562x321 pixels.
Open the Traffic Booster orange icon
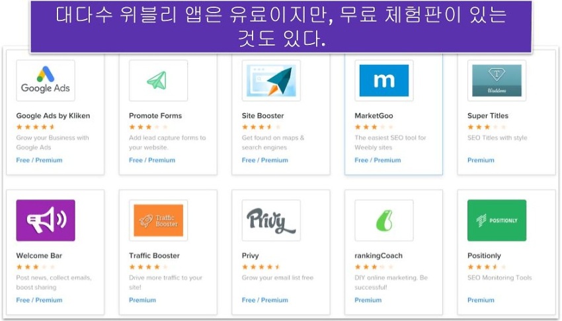pos(159,220)
